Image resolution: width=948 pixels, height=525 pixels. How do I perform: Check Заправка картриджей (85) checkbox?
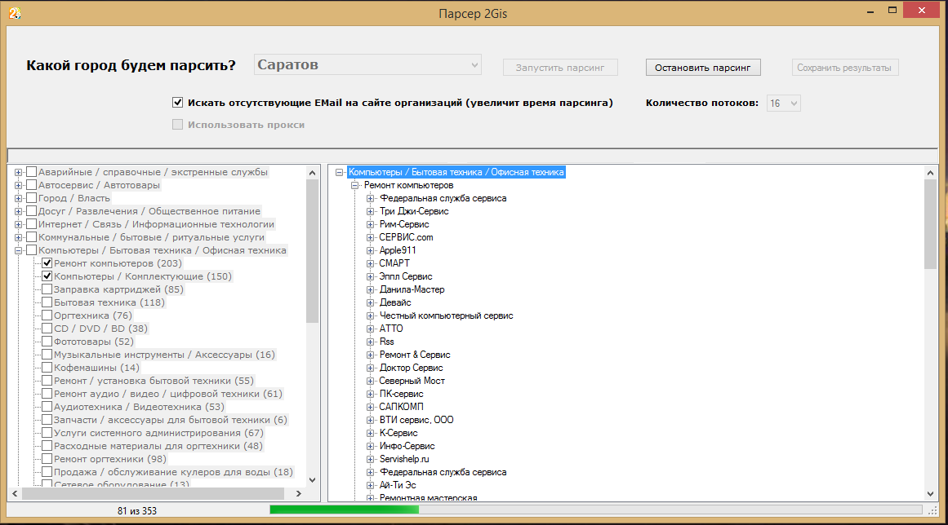pyautogui.click(x=47, y=289)
